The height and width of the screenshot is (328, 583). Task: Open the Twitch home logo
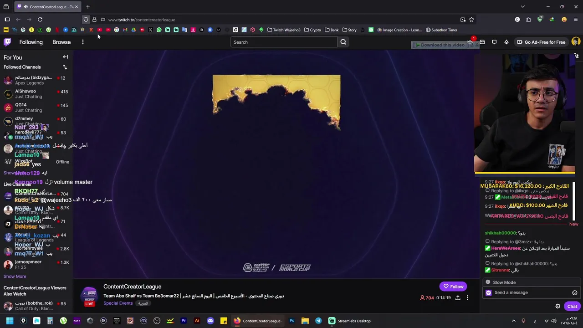click(7, 42)
